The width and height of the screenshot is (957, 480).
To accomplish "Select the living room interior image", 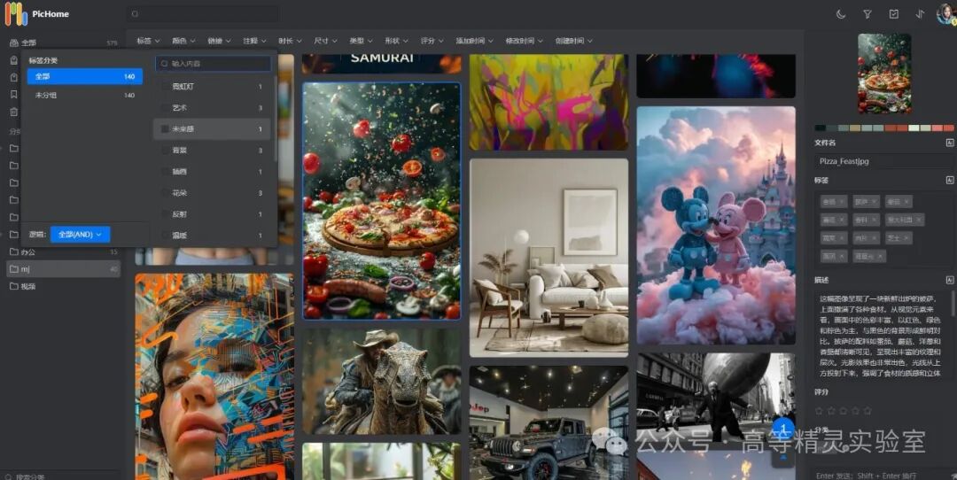I will pyautogui.click(x=549, y=258).
